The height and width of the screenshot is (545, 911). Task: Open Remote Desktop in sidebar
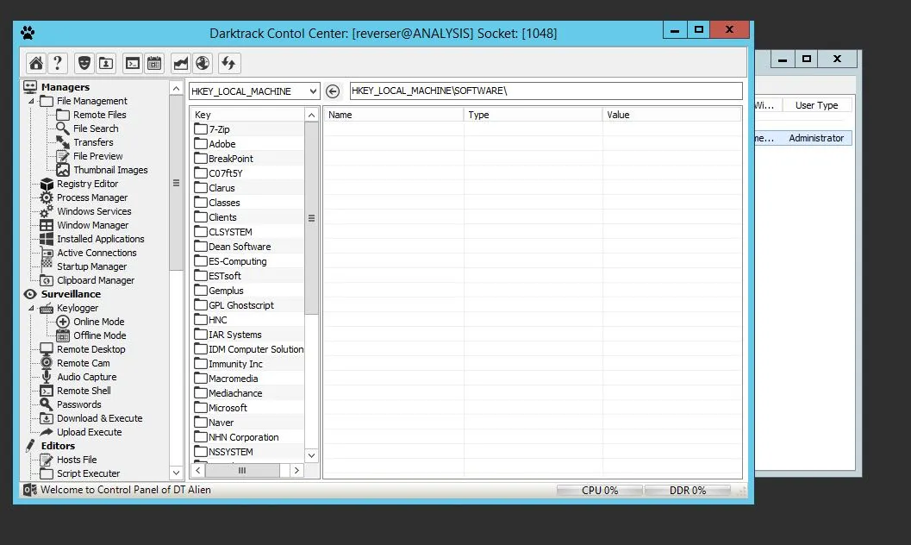(90, 349)
